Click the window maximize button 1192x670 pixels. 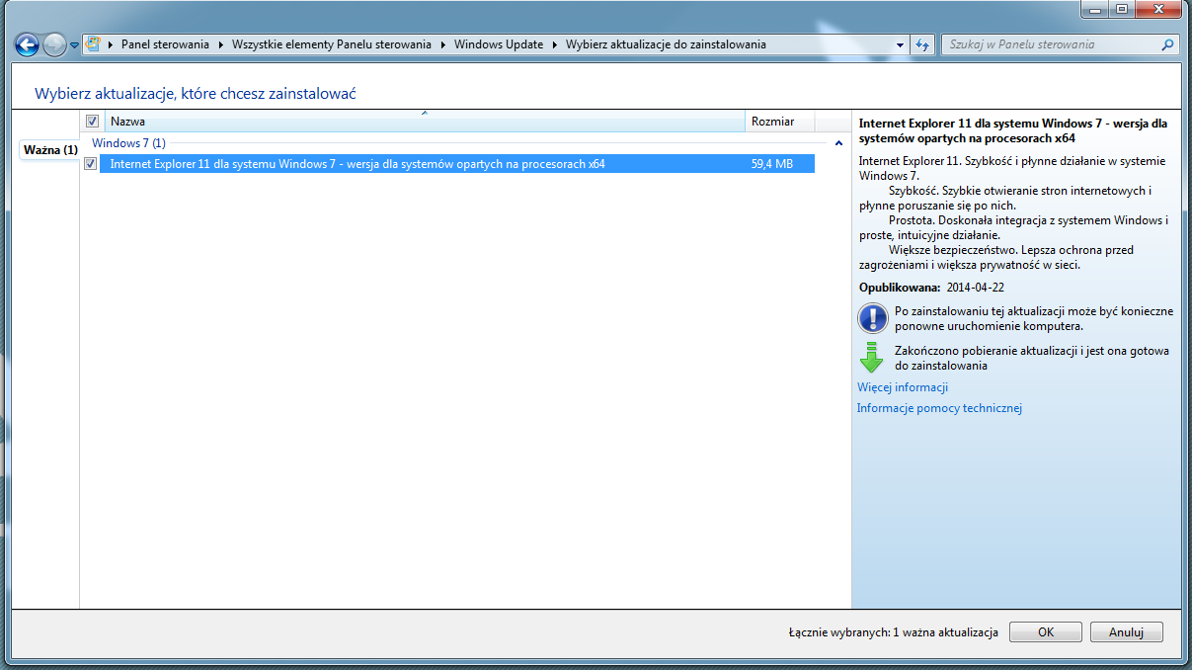pos(1122,8)
